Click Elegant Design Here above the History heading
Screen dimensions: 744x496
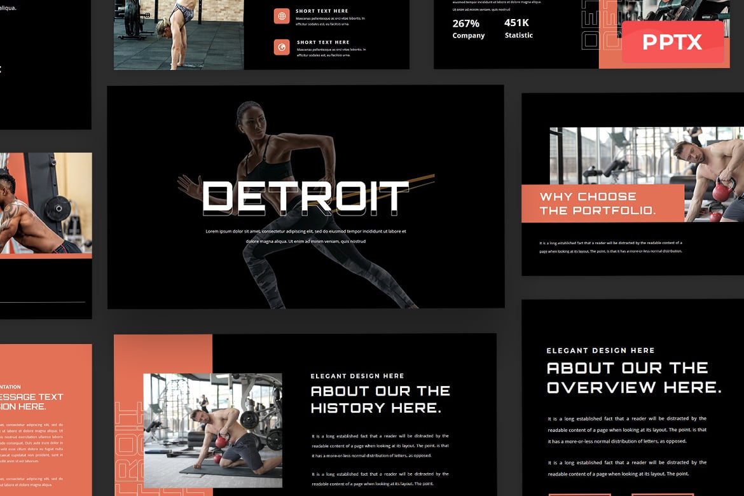(357, 376)
